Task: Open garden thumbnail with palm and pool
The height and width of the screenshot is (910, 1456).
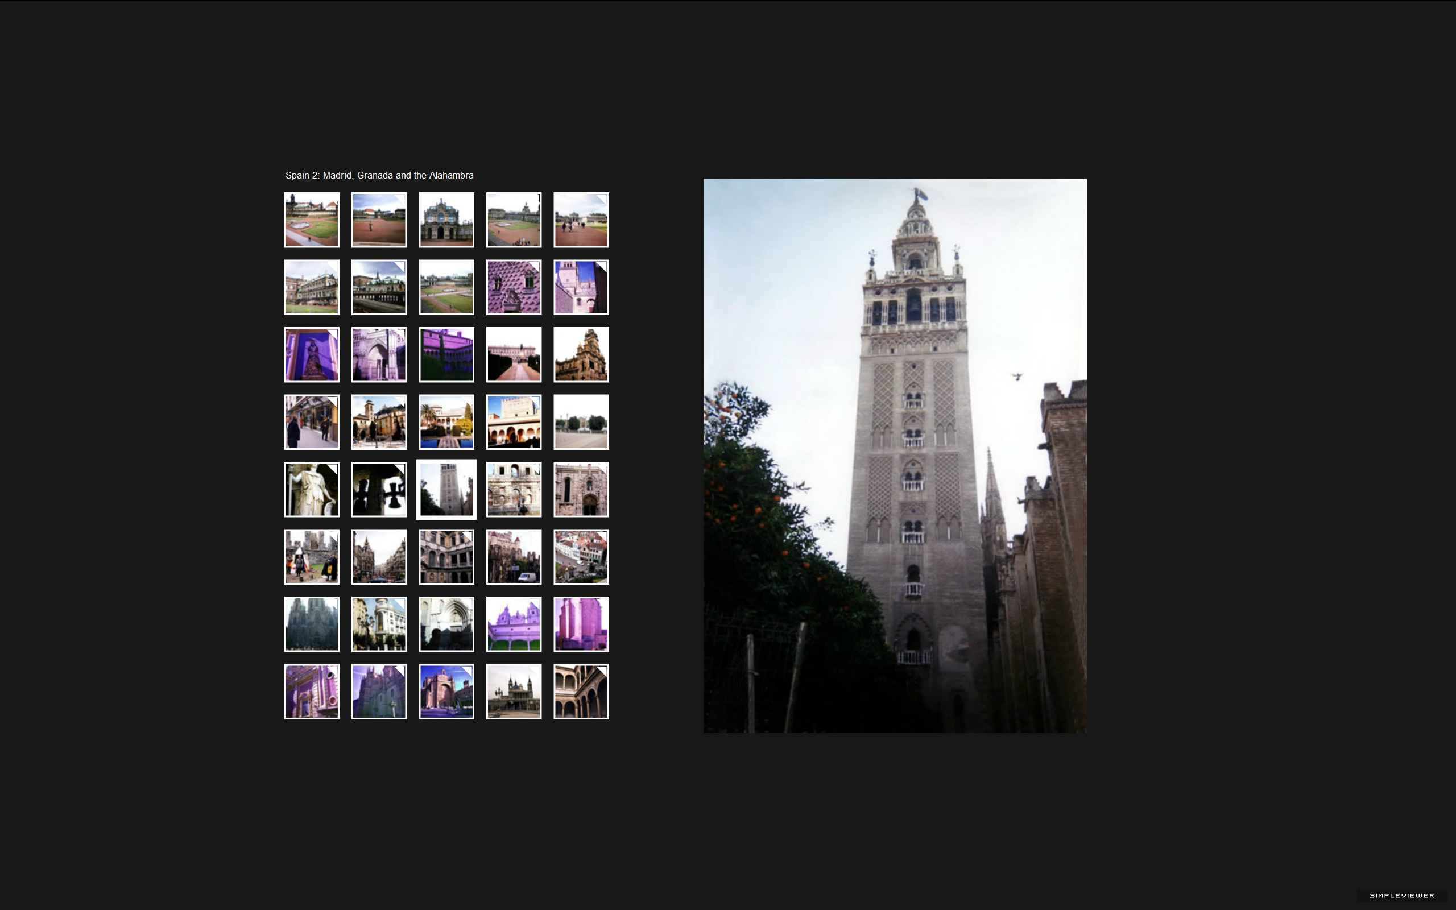Action: click(446, 422)
